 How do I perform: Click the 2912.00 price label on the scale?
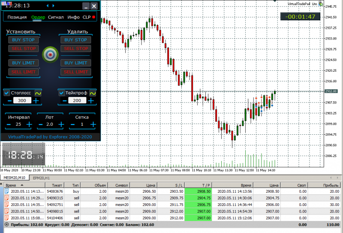click(x=331, y=91)
